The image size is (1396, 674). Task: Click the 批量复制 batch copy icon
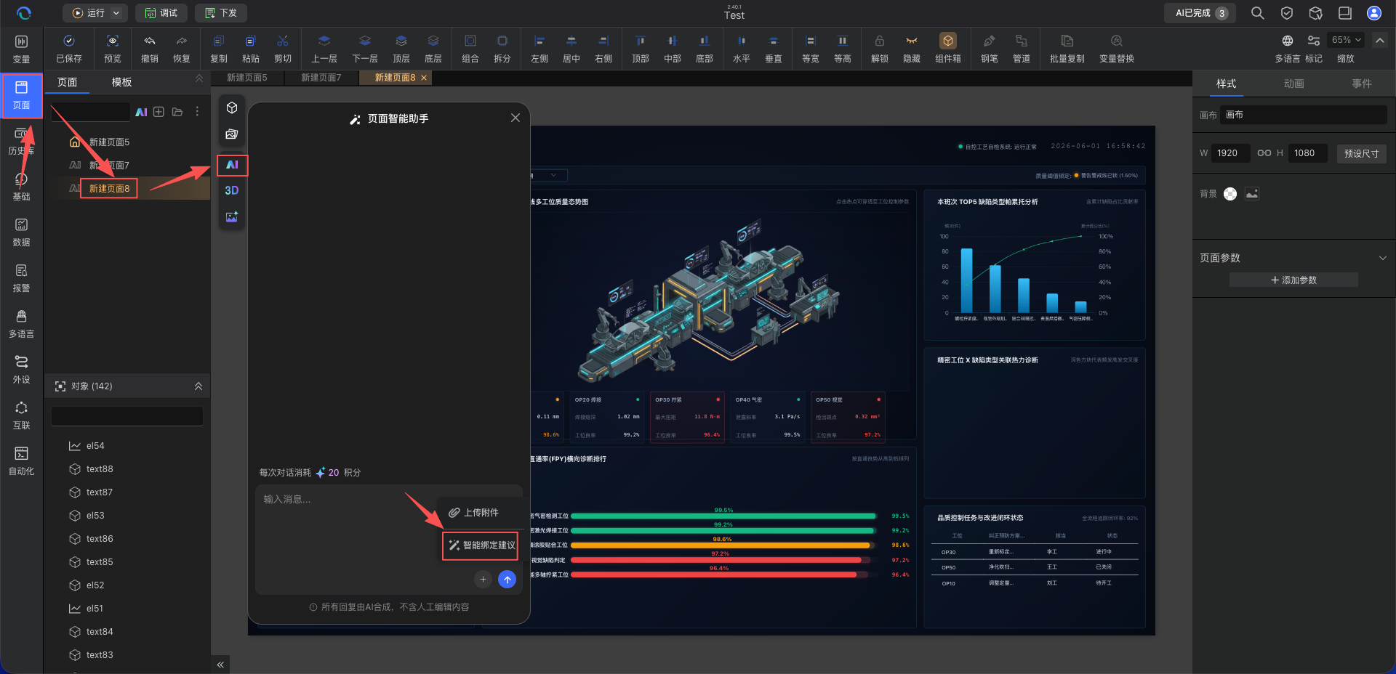tap(1067, 41)
